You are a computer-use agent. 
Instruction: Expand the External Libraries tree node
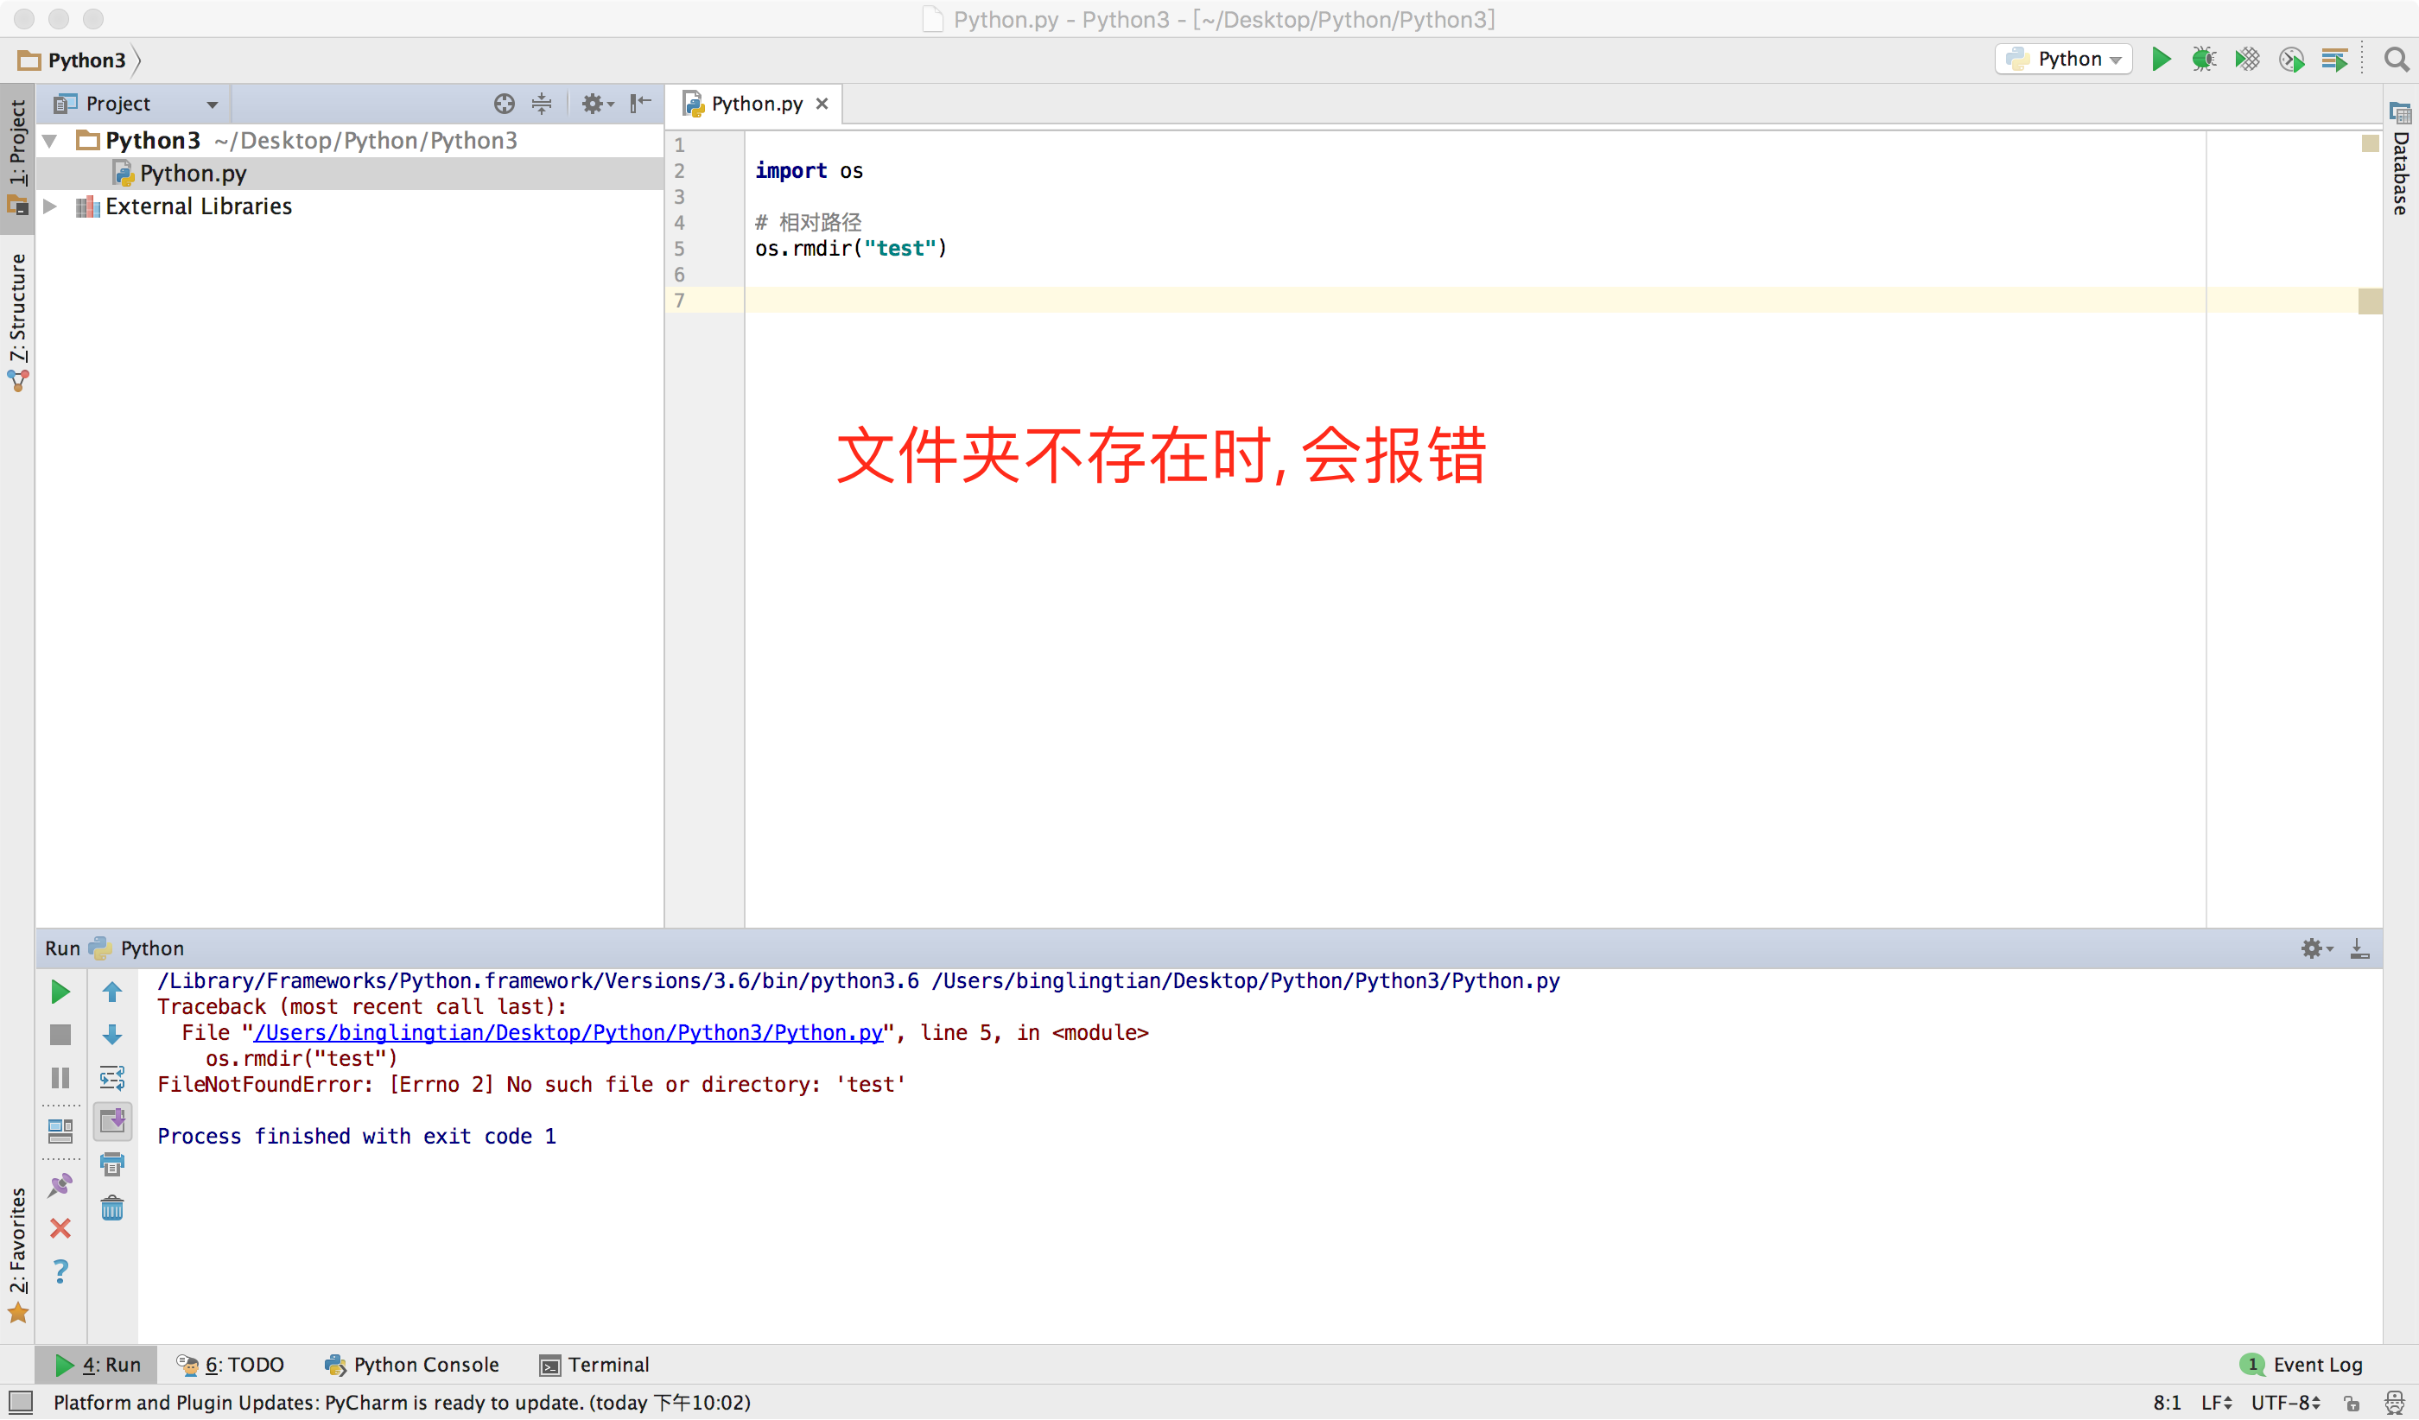(x=51, y=206)
